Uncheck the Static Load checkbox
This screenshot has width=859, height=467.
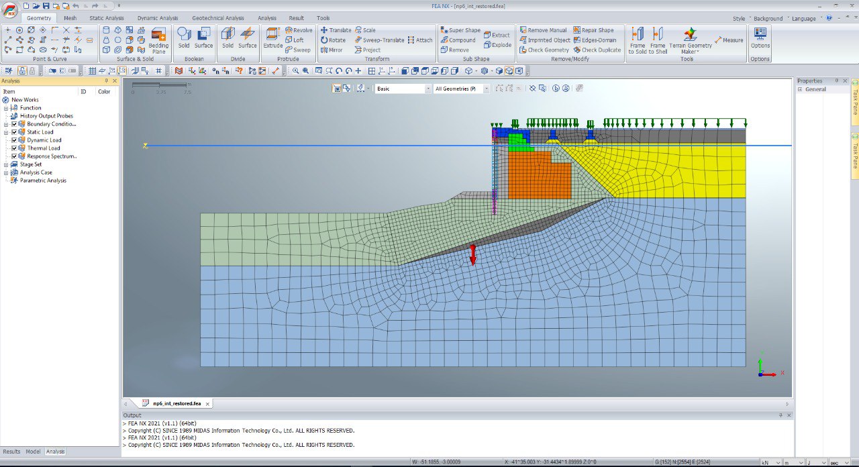(14, 132)
